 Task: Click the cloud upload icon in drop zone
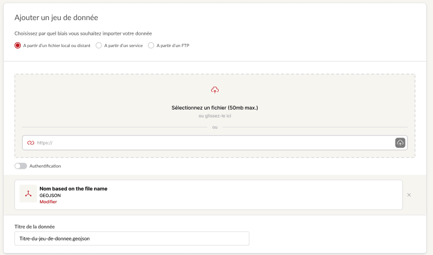click(215, 90)
